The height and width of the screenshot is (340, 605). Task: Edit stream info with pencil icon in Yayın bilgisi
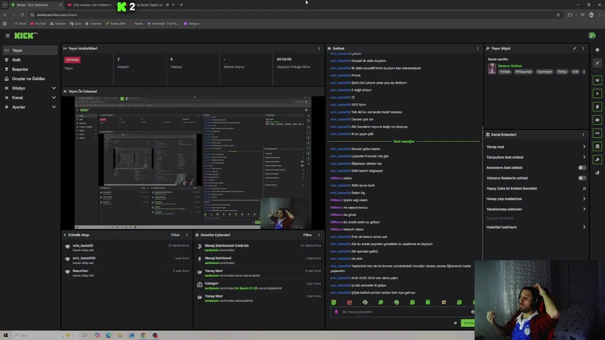(575, 48)
